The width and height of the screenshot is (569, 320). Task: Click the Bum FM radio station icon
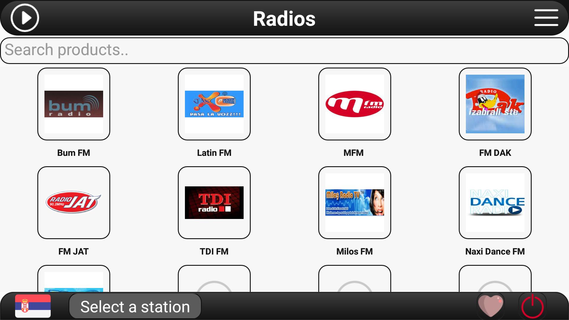[74, 104]
